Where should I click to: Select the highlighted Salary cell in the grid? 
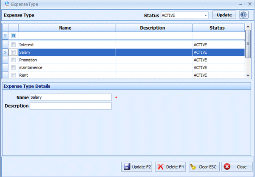(67, 52)
